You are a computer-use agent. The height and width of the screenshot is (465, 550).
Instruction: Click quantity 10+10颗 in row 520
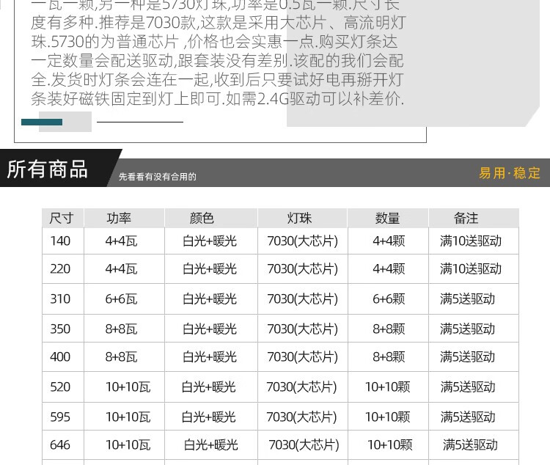(x=388, y=387)
